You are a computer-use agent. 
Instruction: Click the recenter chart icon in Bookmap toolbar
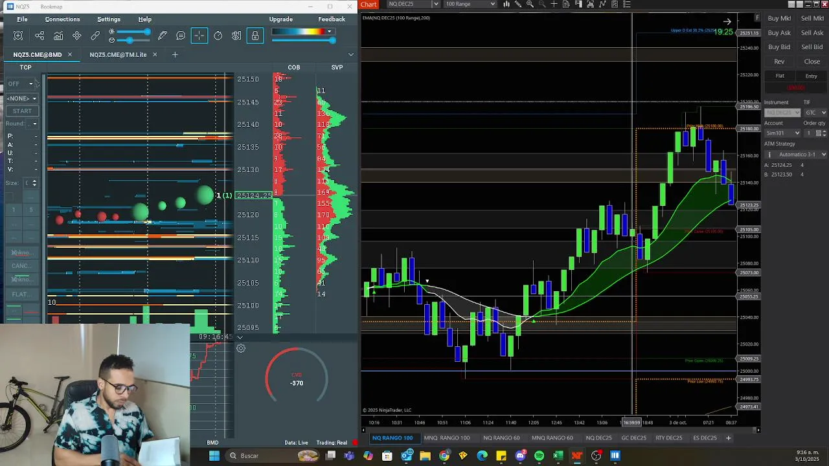point(18,36)
